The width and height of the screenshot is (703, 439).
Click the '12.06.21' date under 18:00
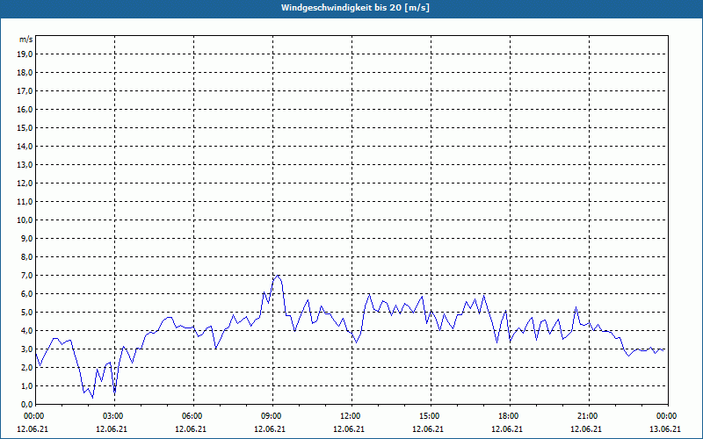(x=507, y=429)
